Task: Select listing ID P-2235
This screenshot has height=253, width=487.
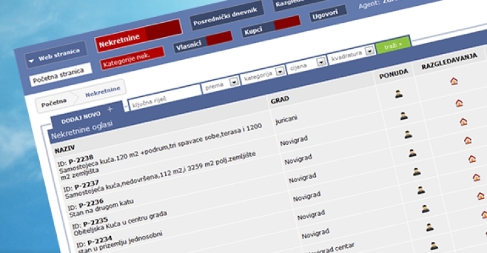Action: click(89, 222)
